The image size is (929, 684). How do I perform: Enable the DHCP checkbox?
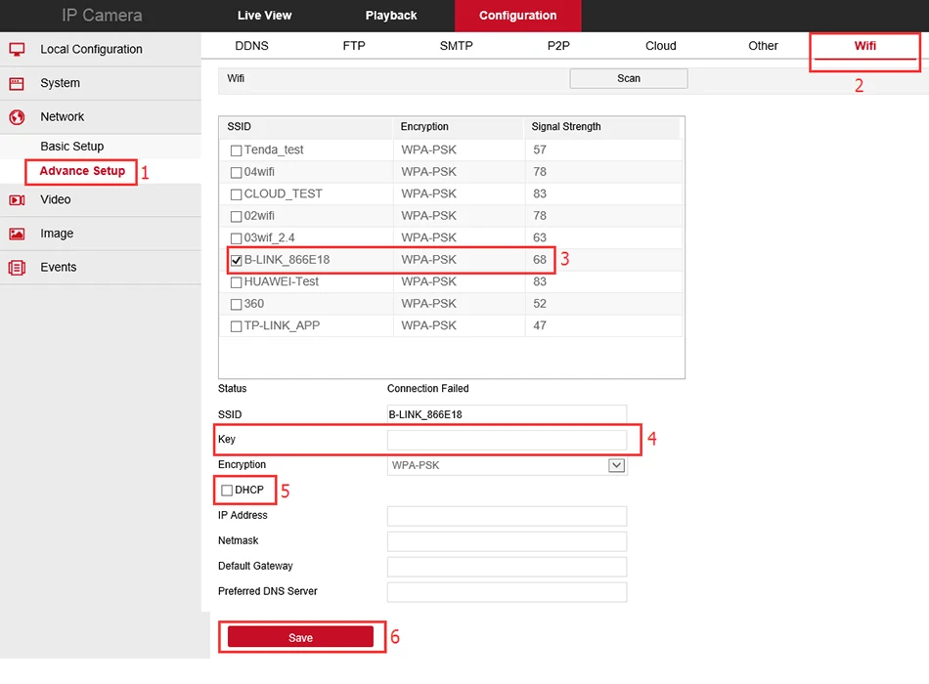(x=227, y=491)
